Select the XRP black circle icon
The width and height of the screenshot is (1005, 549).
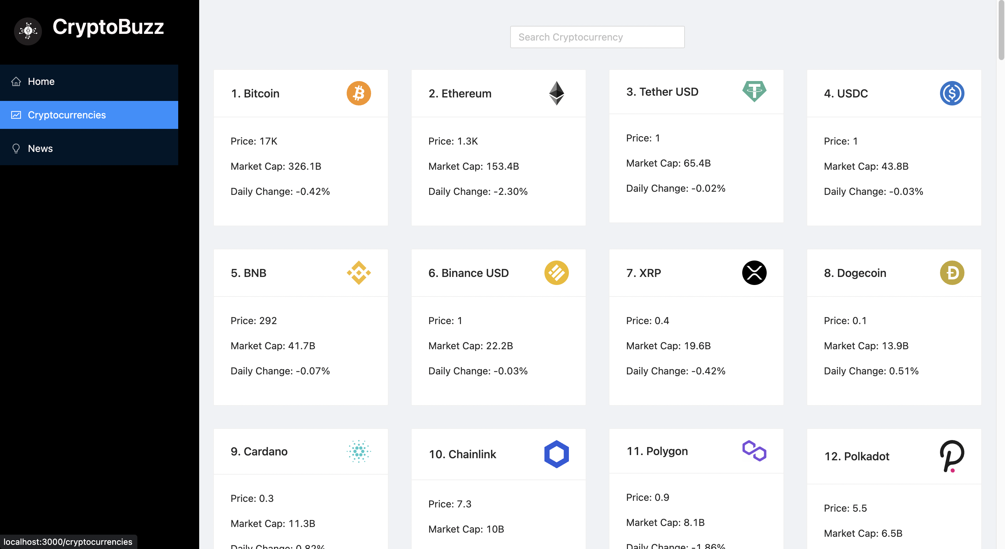point(754,272)
